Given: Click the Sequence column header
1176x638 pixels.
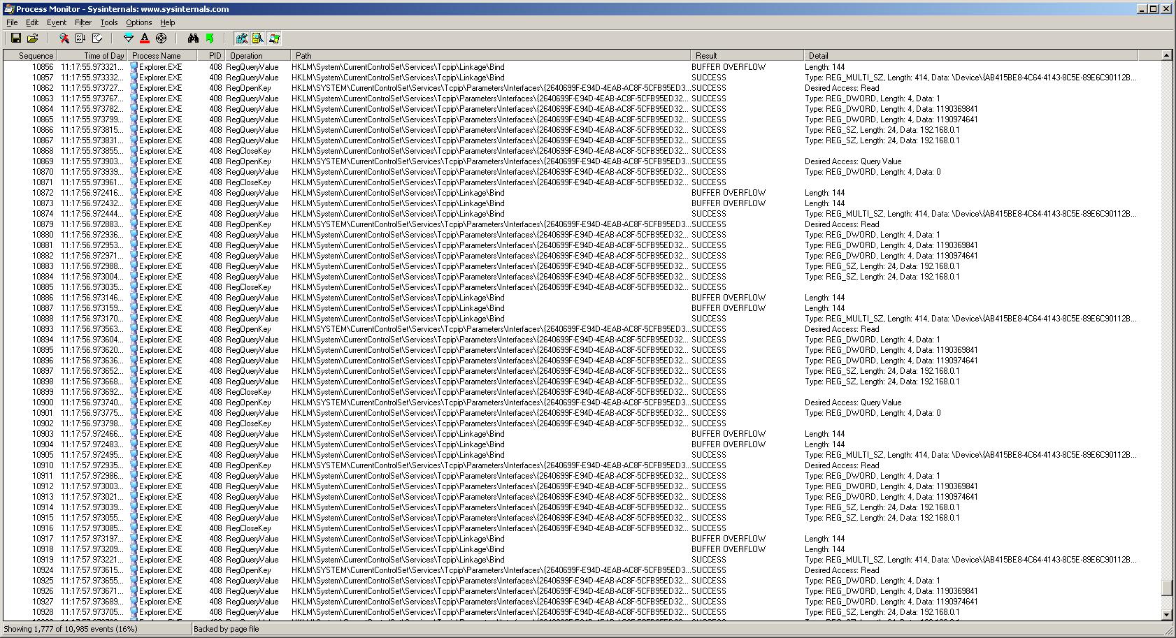Looking at the screenshot, I should [x=29, y=55].
